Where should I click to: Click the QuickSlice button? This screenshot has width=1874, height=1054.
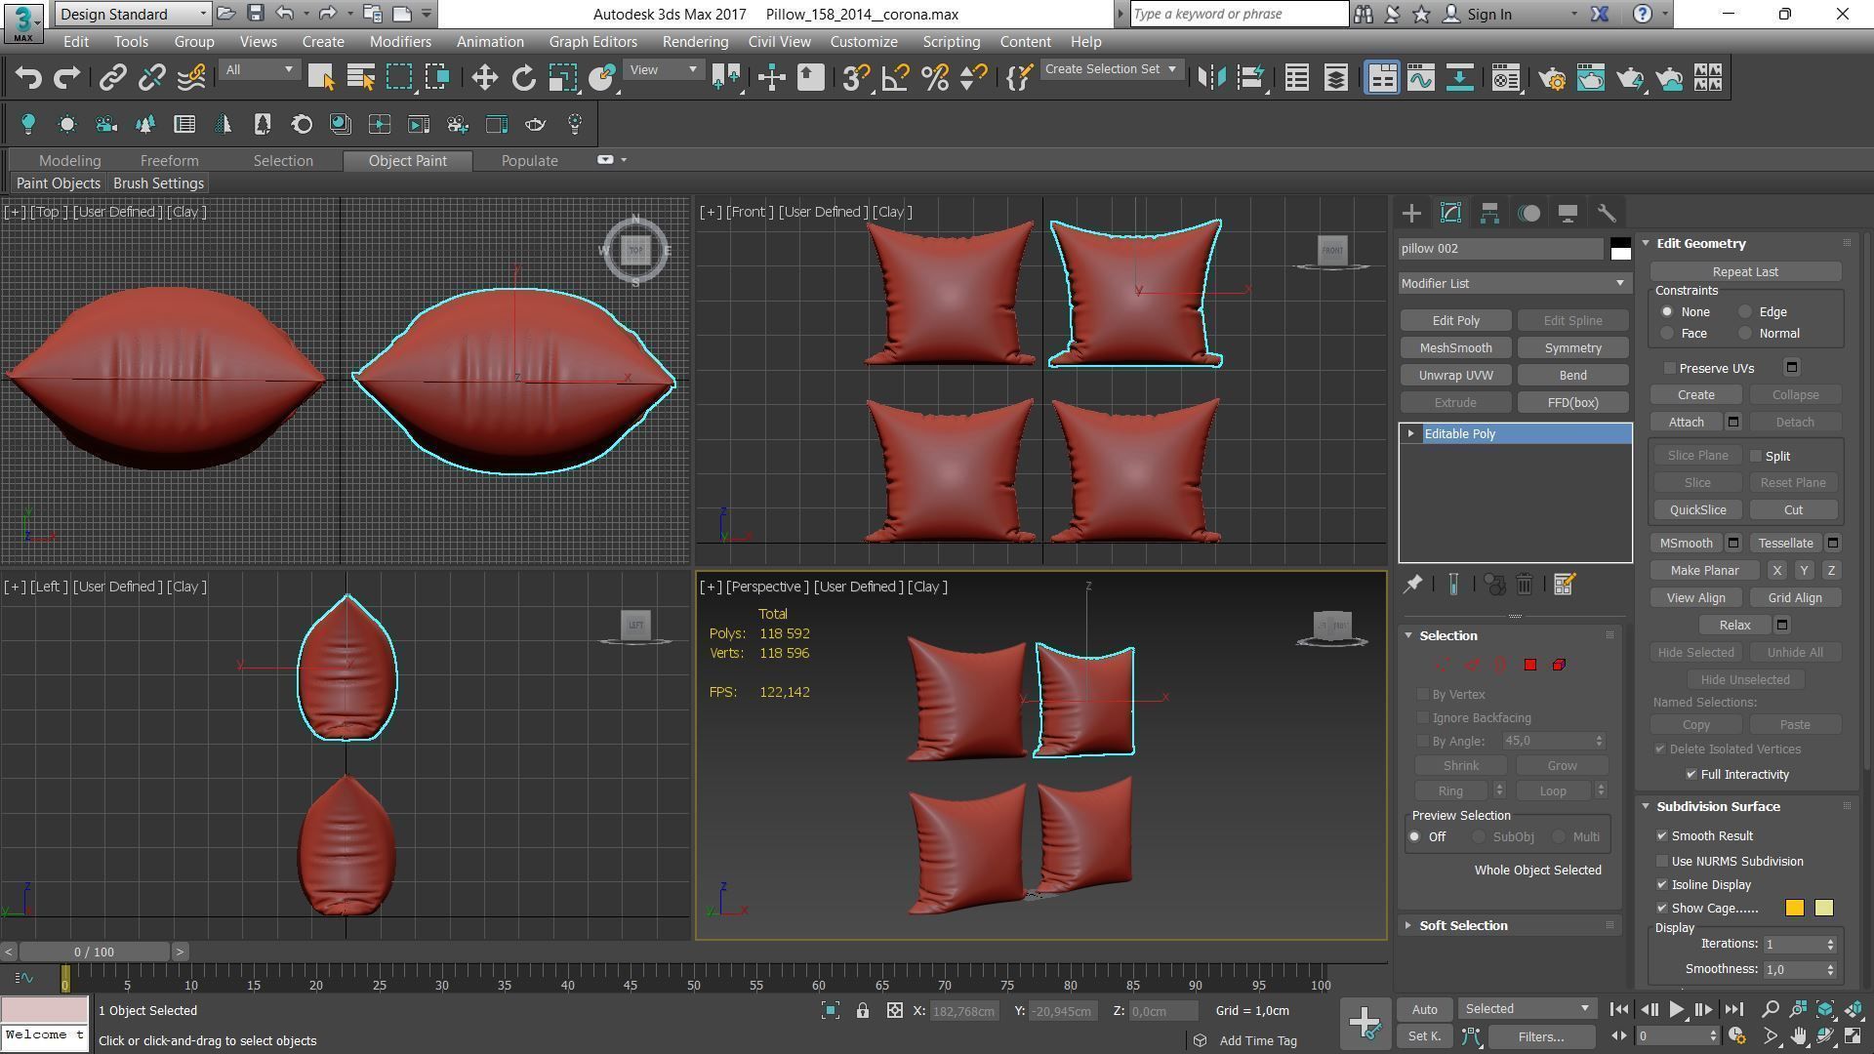tap(1697, 509)
